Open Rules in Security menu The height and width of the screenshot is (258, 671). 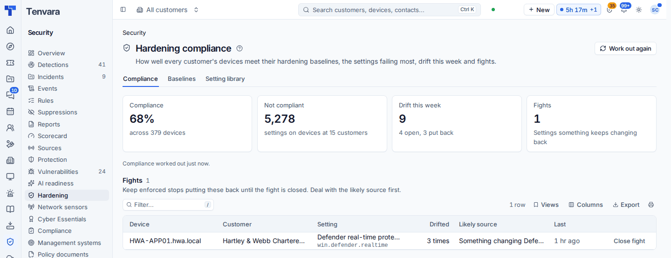67,100
